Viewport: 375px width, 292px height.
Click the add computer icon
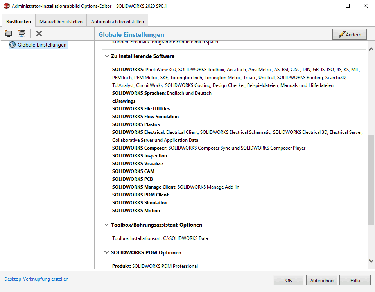pyautogui.click(x=8, y=34)
